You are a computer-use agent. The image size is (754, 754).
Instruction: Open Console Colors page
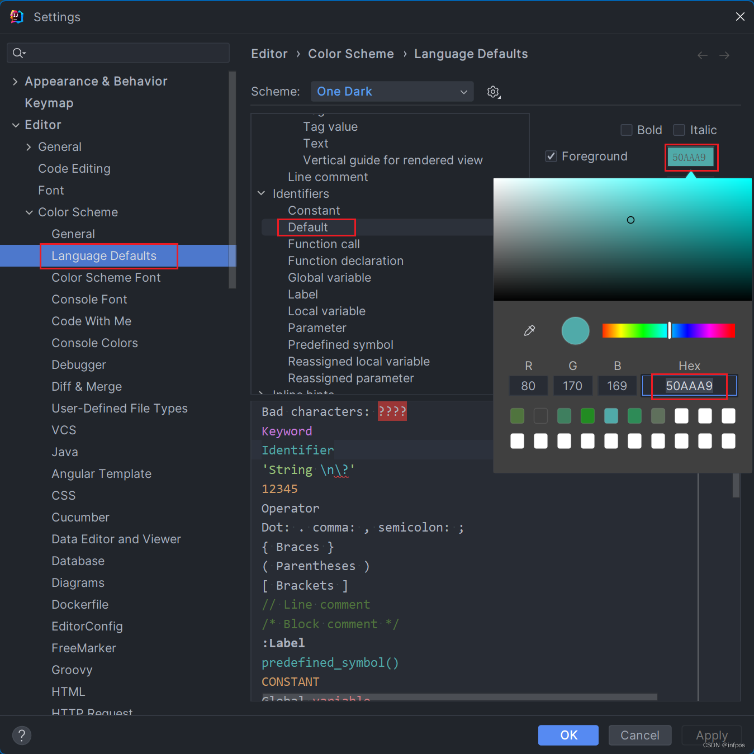click(x=94, y=343)
